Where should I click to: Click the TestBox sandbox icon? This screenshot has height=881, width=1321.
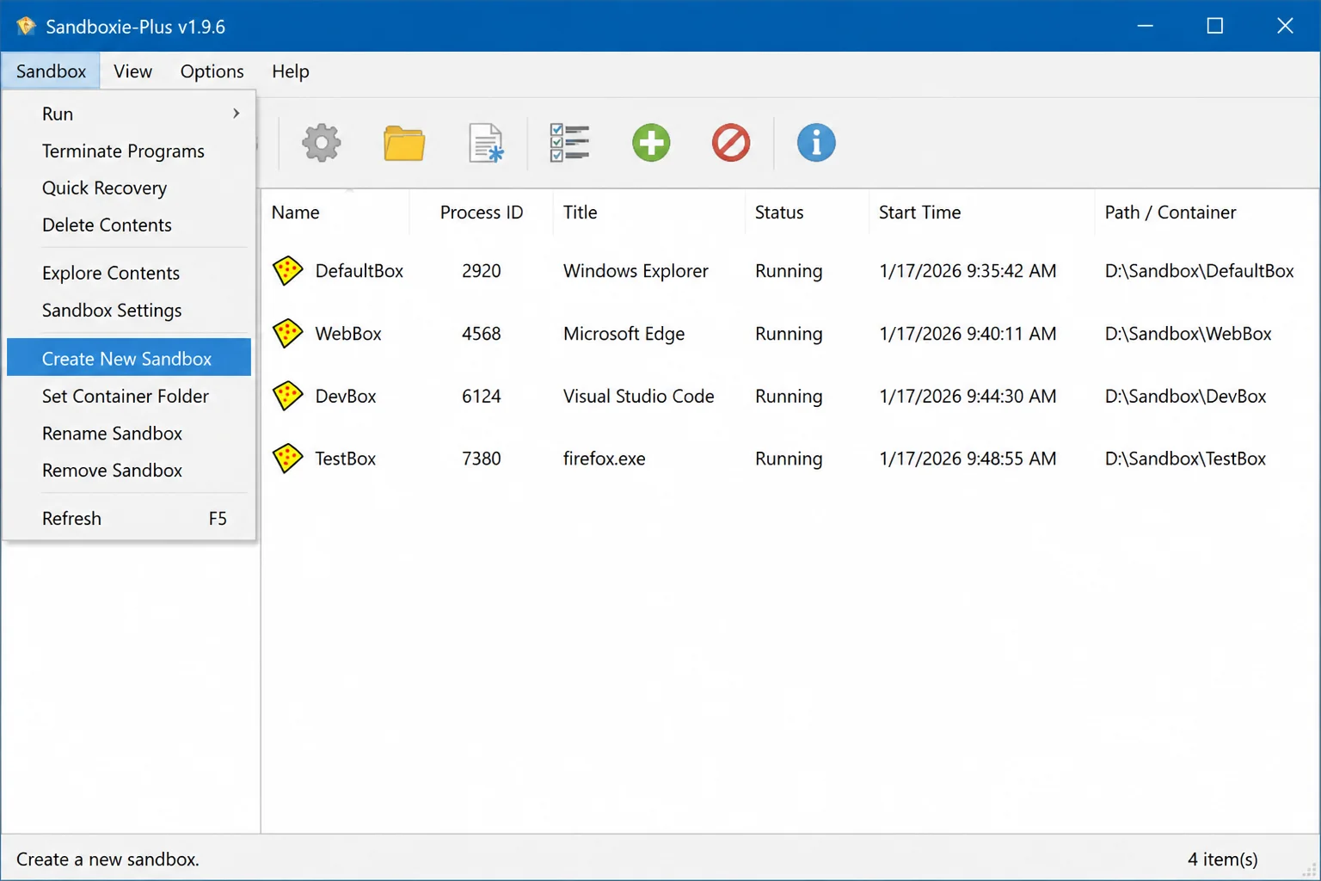click(x=287, y=459)
